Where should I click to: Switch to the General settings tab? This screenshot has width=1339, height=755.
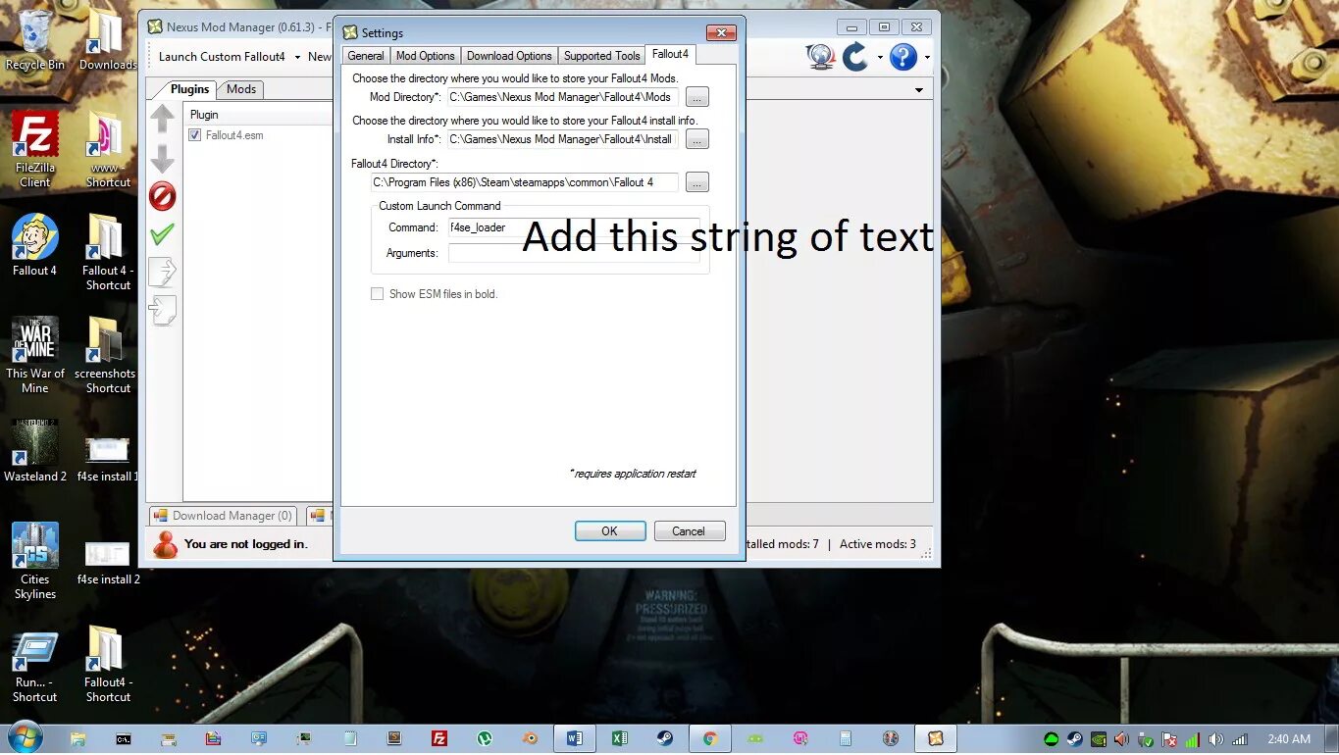coord(366,56)
